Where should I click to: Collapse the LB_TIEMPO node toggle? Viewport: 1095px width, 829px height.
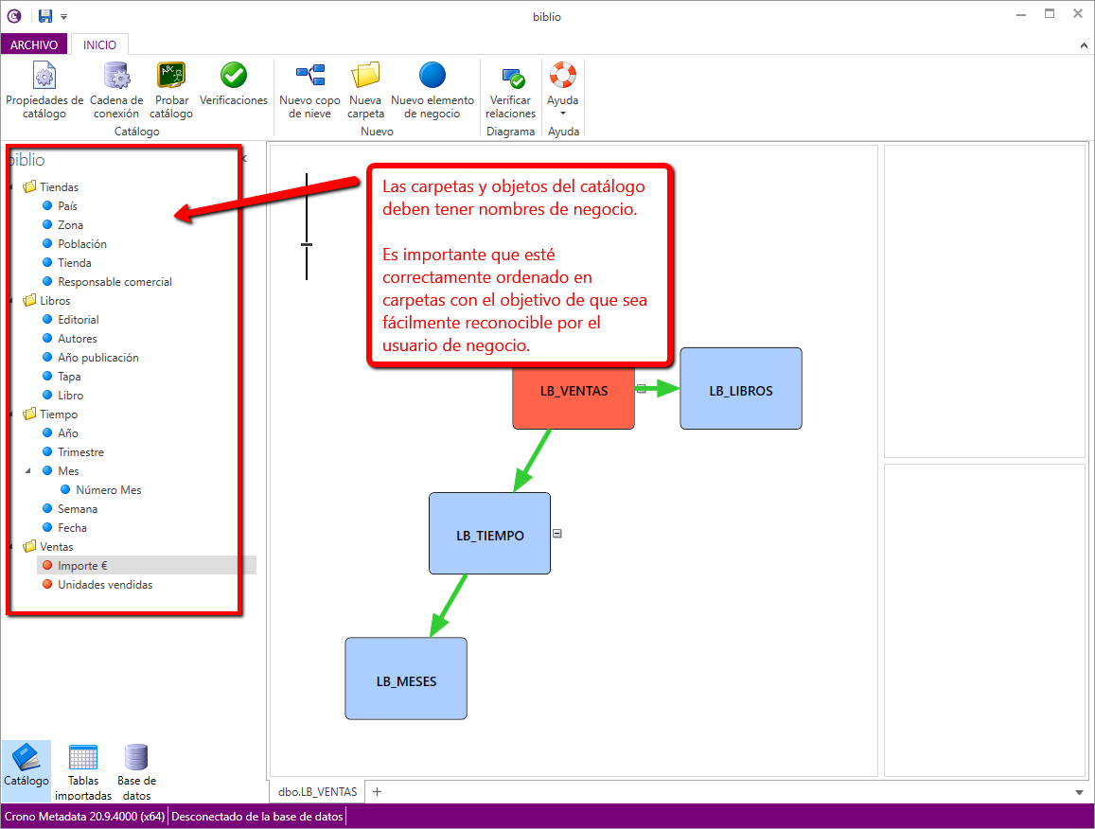[x=557, y=534]
